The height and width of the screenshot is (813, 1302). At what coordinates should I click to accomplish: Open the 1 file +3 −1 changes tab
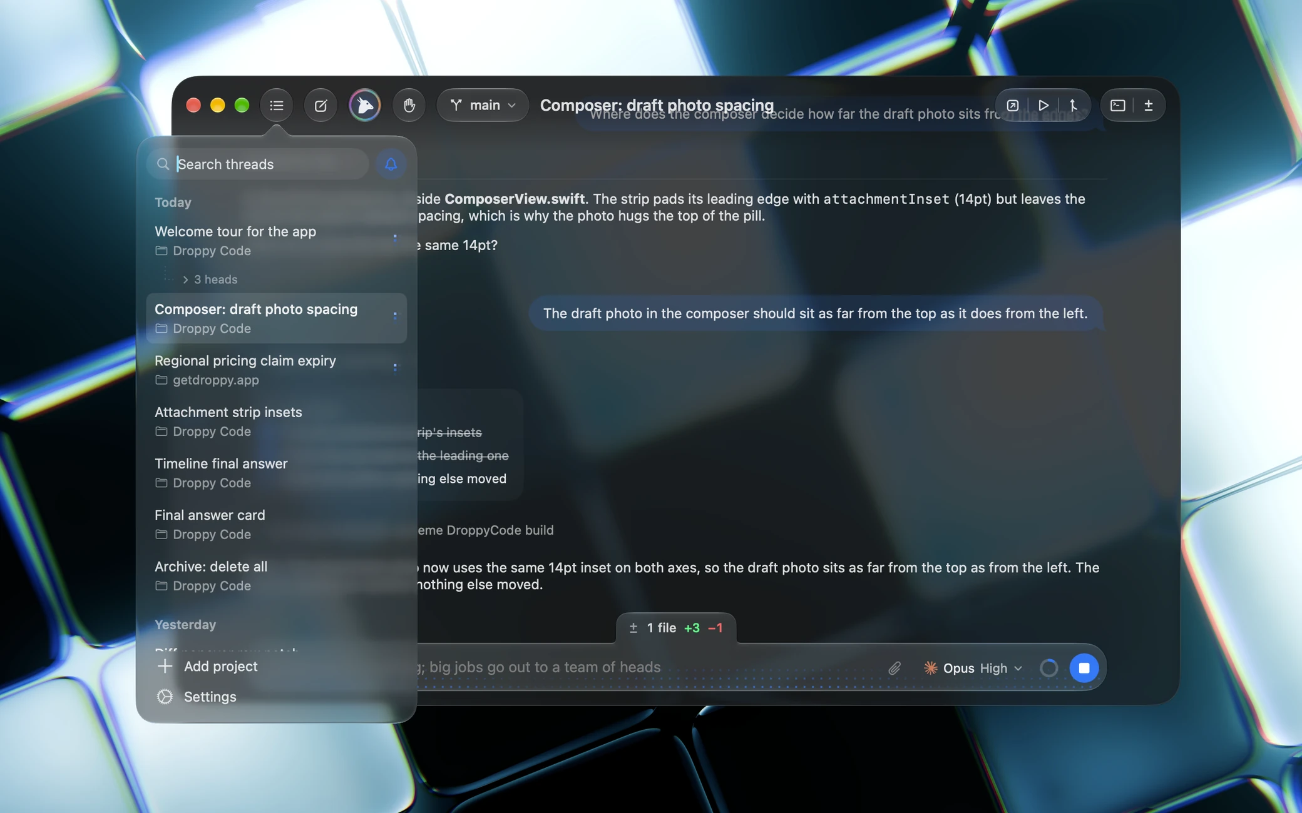tap(676, 628)
